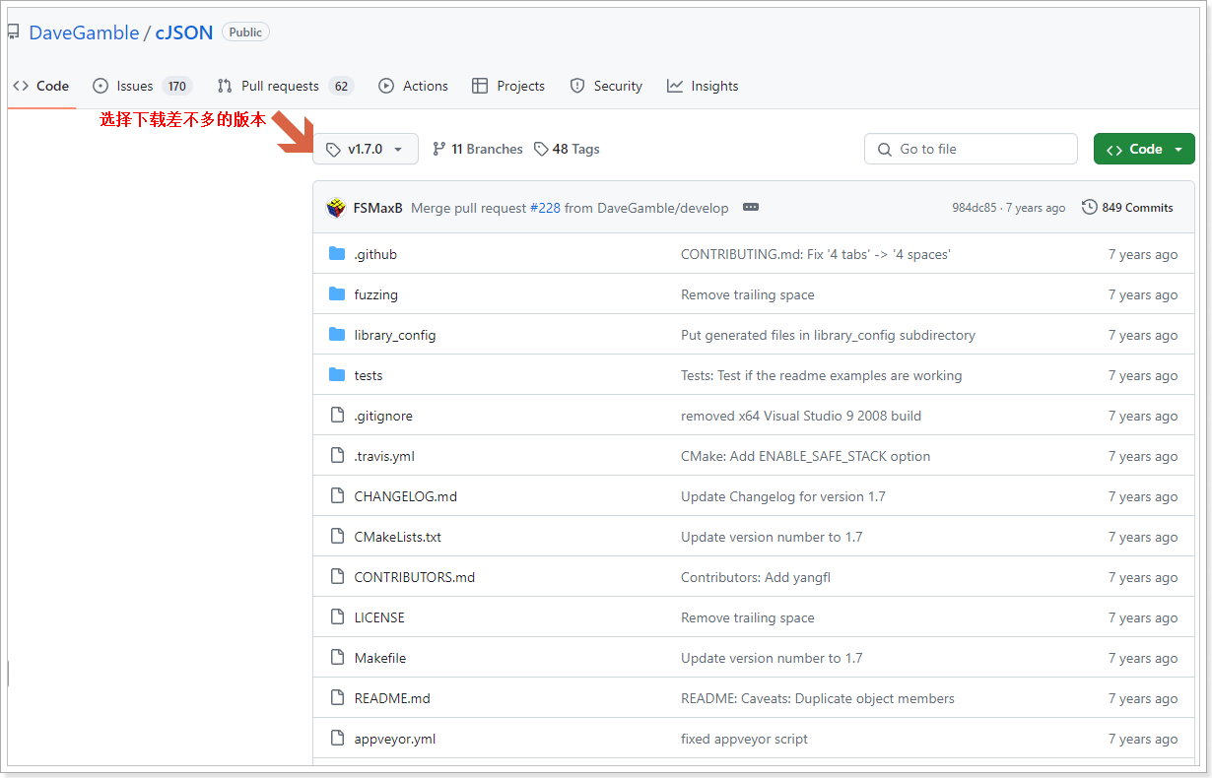1212x778 pixels.
Task: Open the .github folder icon
Action: tap(337, 254)
